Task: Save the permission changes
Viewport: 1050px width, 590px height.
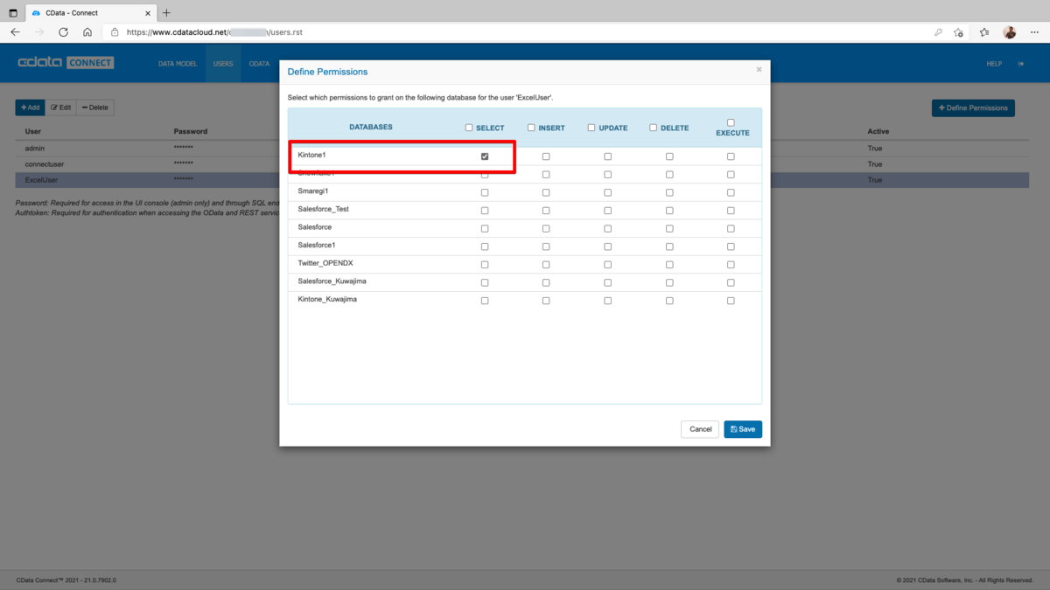Action: 743,429
